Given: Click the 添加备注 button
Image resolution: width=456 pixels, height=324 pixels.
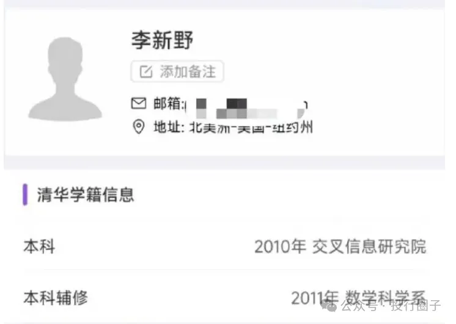Looking at the screenshot, I should tap(177, 71).
